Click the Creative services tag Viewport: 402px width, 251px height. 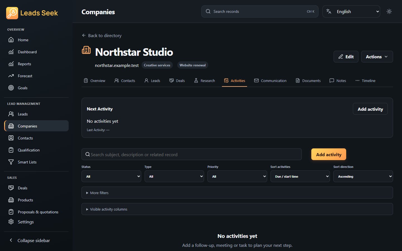pyautogui.click(x=157, y=65)
